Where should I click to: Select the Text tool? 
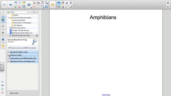pos(63,7)
